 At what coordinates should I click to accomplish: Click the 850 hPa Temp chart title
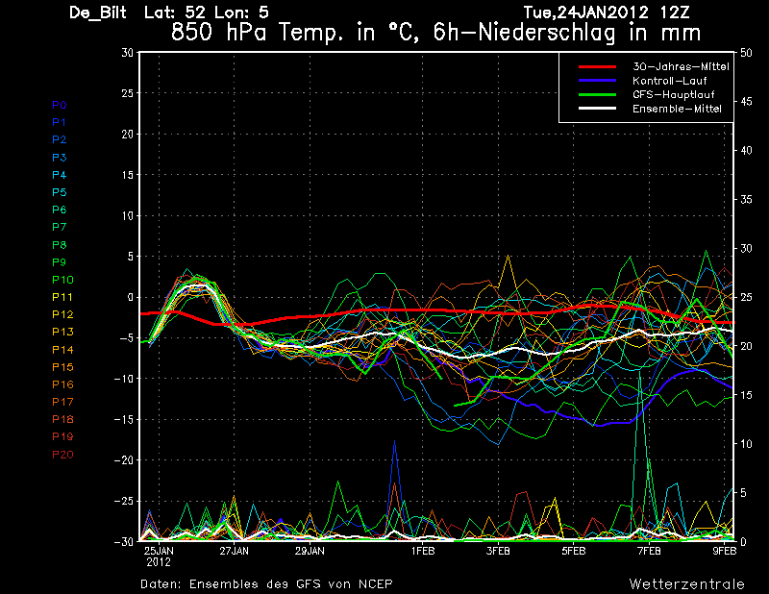click(435, 34)
